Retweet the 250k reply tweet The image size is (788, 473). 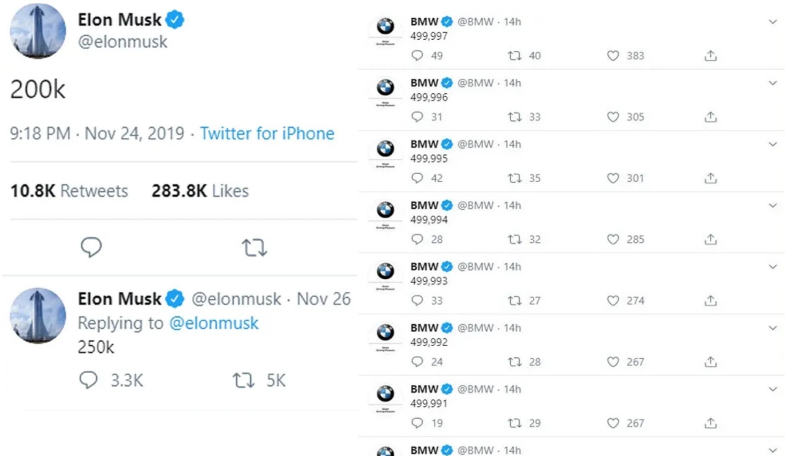[244, 380]
